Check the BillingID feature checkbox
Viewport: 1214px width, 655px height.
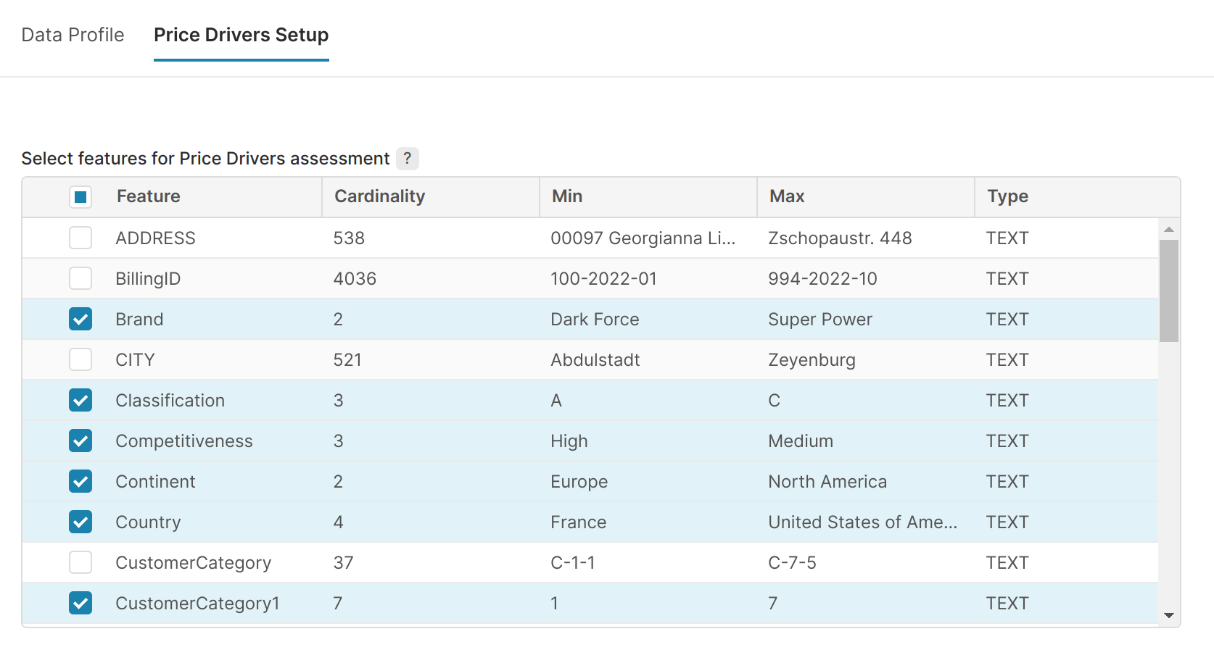pos(80,278)
